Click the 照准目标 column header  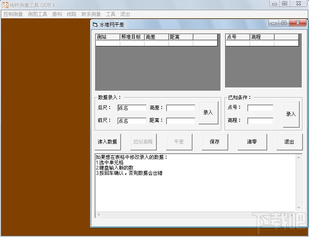tap(132, 37)
